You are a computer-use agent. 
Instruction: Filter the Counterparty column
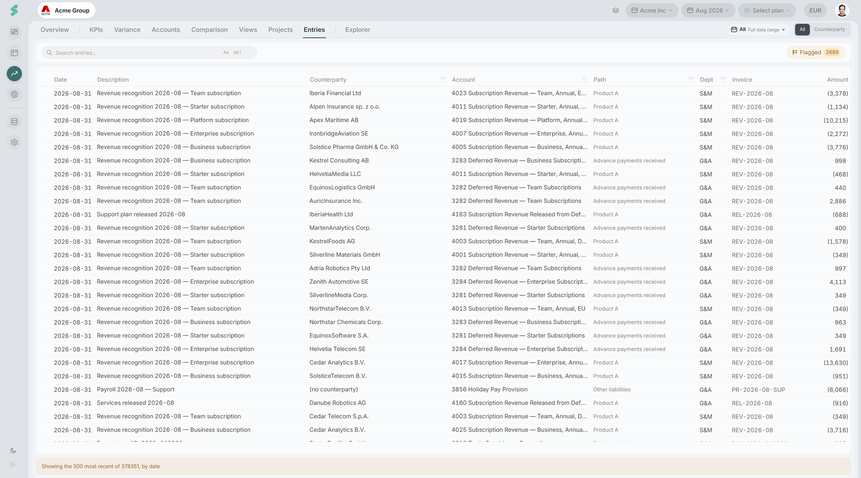(443, 79)
